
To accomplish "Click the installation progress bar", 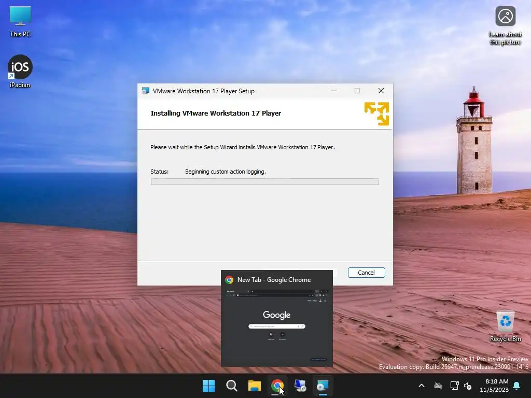I will click(264, 181).
